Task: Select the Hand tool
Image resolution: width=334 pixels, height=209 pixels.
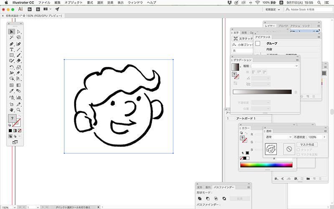Action: click(x=12, y=110)
